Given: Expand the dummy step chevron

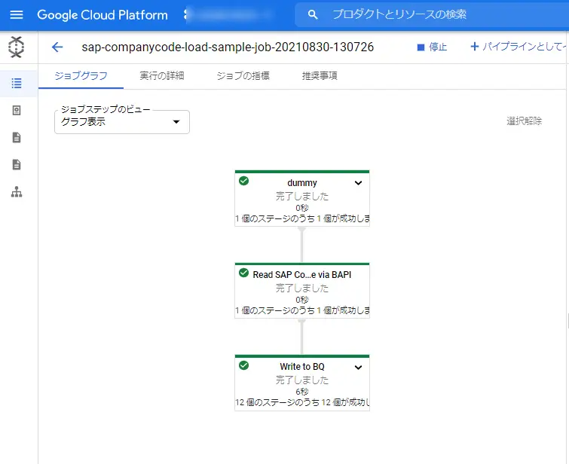Looking at the screenshot, I should (x=358, y=183).
